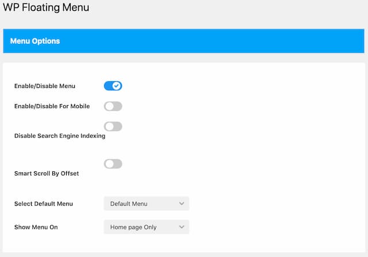This screenshot has height=257, width=368.
Task: Click the Disable Search Engine Indexing label
Action: pyautogui.click(x=60, y=136)
